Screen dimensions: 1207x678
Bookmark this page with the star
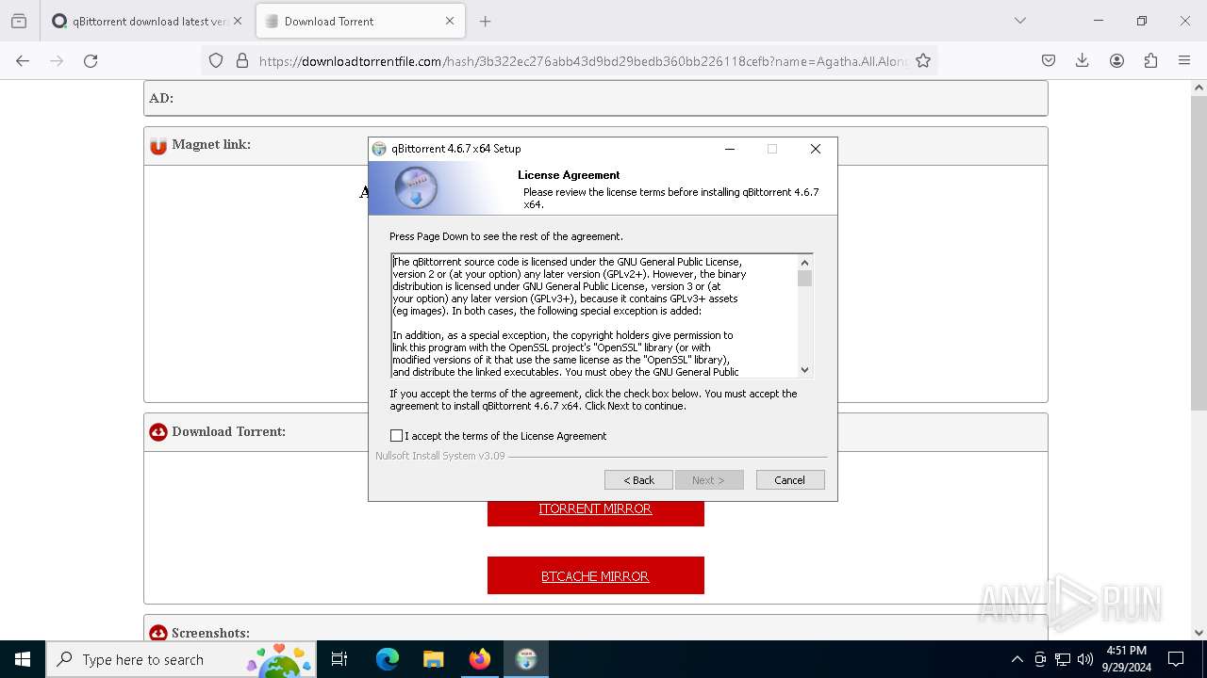(923, 60)
